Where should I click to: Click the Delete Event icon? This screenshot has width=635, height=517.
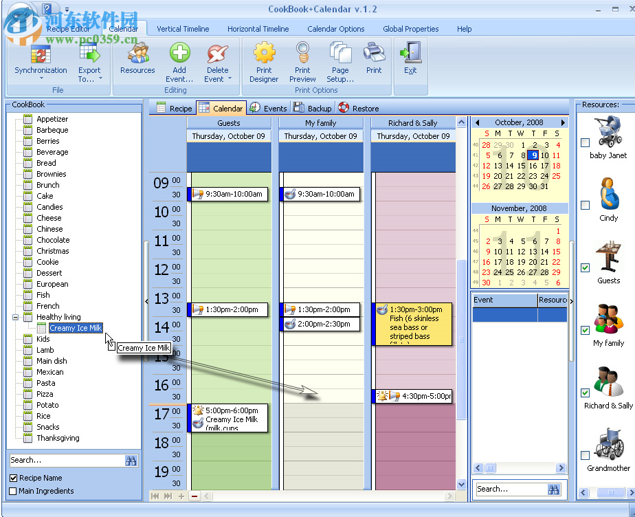coord(217,54)
